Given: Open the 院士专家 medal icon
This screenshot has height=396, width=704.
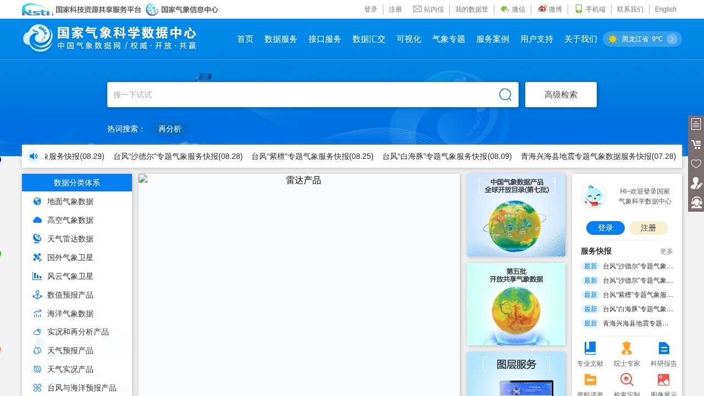Looking at the screenshot, I should (x=626, y=348).
